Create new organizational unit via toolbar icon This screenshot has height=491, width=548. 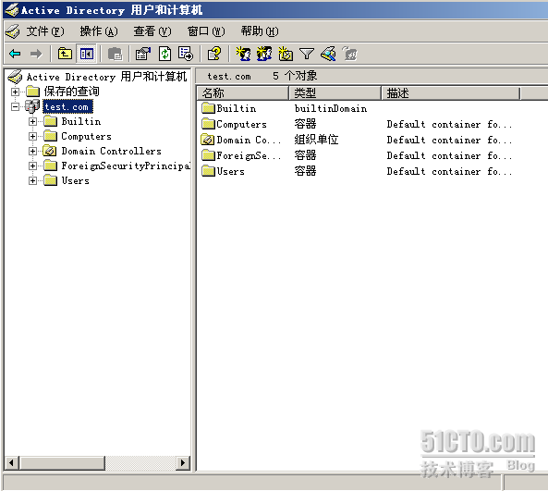(x=286, y=54)
